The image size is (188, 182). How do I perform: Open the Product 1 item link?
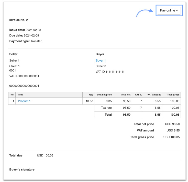24,101
